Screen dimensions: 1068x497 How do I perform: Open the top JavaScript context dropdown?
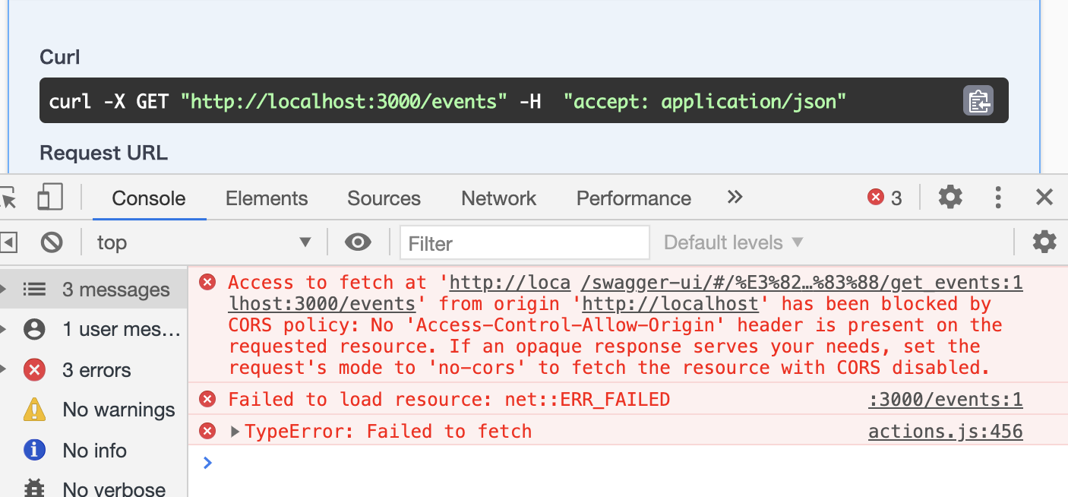point(204,243)
